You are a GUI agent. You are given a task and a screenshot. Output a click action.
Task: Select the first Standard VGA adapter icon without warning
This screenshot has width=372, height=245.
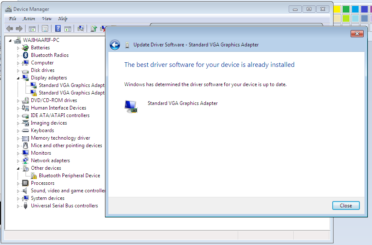tap(33, 85)
